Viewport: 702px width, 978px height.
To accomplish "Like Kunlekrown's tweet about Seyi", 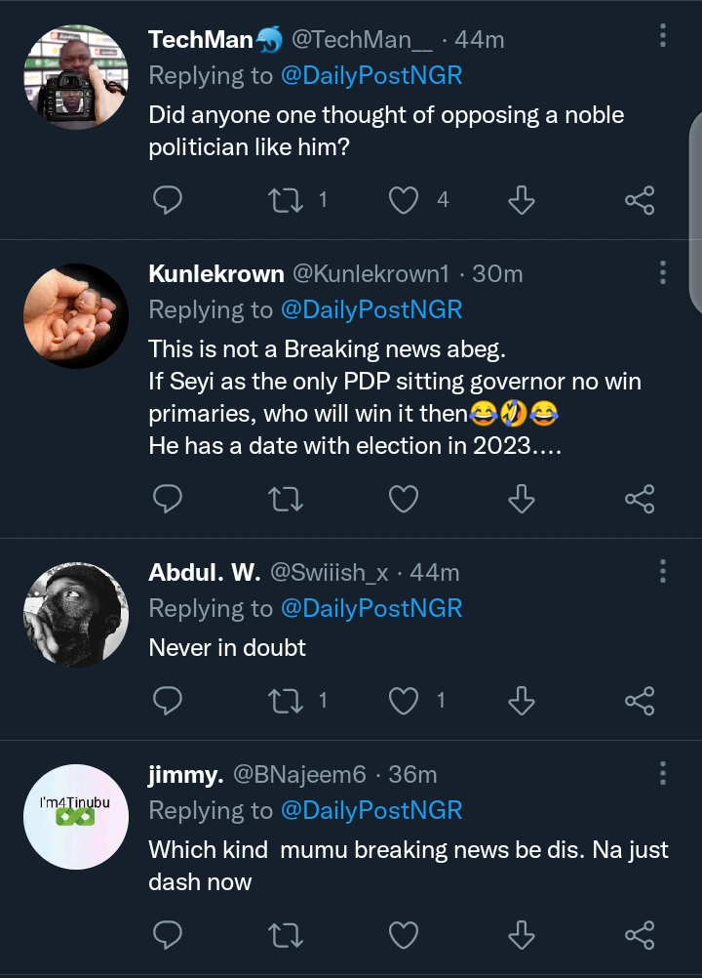I will pyautogui.click(x=404, y=499).
